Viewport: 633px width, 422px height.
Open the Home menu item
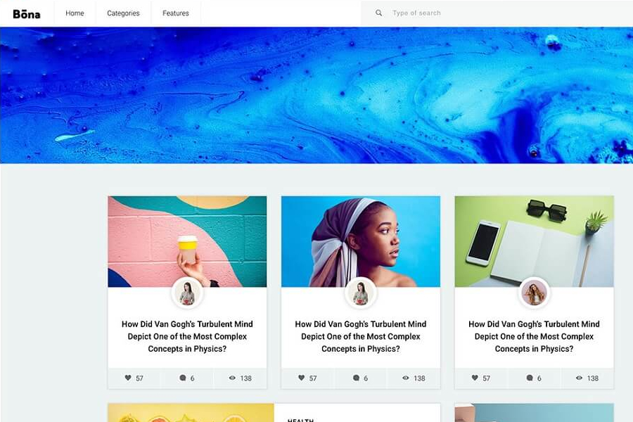pos(75,13)
